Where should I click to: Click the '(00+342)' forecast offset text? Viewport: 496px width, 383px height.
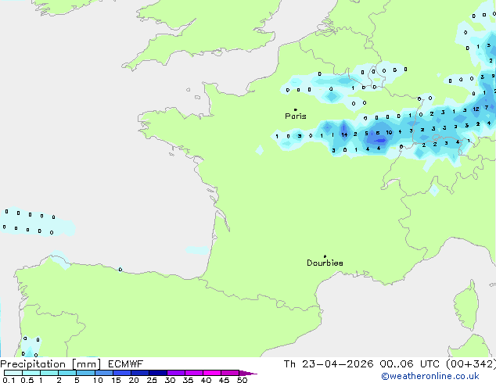pyautogui.click(x=471, y=364)
